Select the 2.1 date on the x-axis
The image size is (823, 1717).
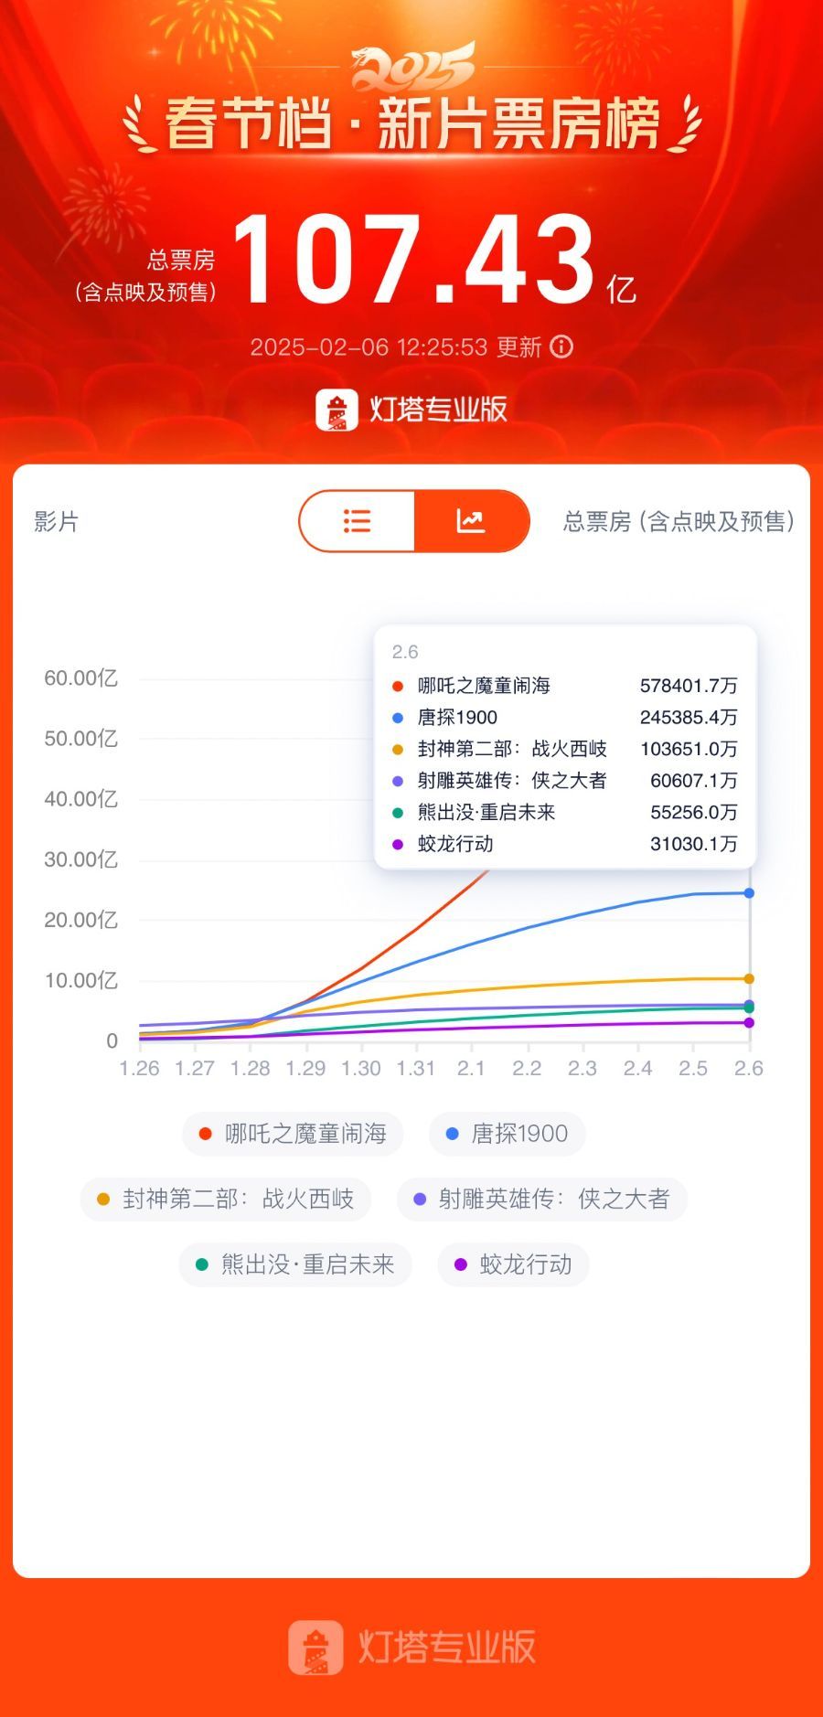[x=471, y=1068]
